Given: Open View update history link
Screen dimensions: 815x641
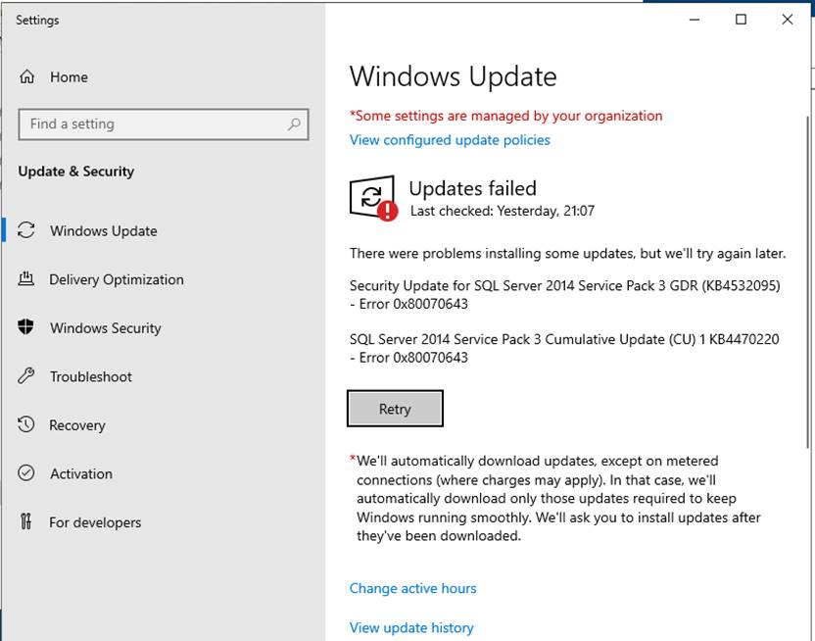Looking at the screenshot, I should point(411,627).
